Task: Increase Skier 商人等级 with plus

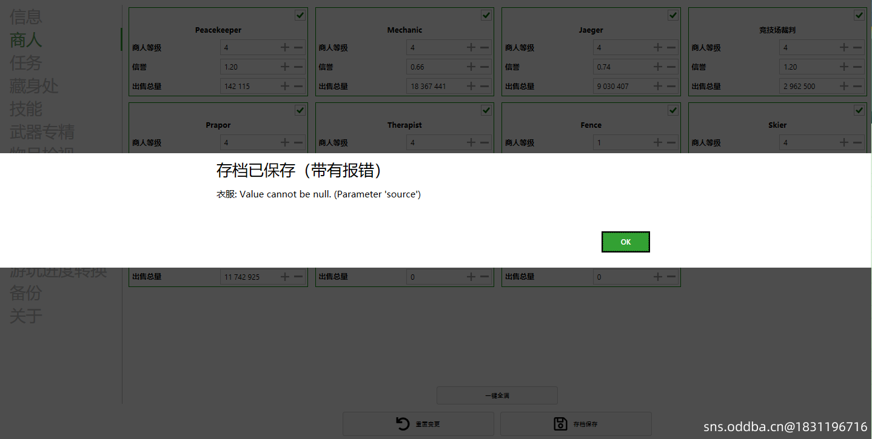Action: tap(844, 142)
